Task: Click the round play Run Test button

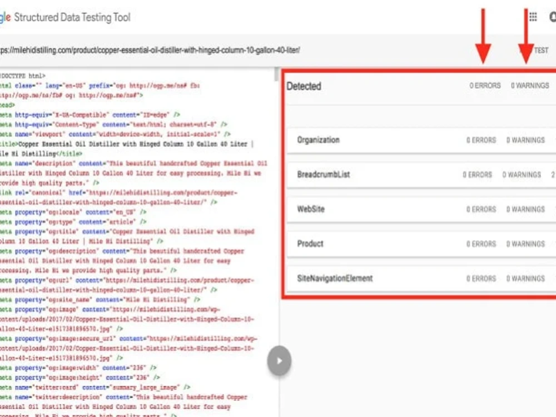Action: (x=279, y=361)
